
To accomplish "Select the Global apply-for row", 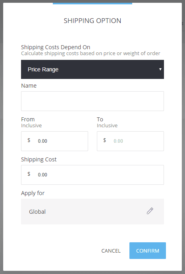I will pos(92,211).
